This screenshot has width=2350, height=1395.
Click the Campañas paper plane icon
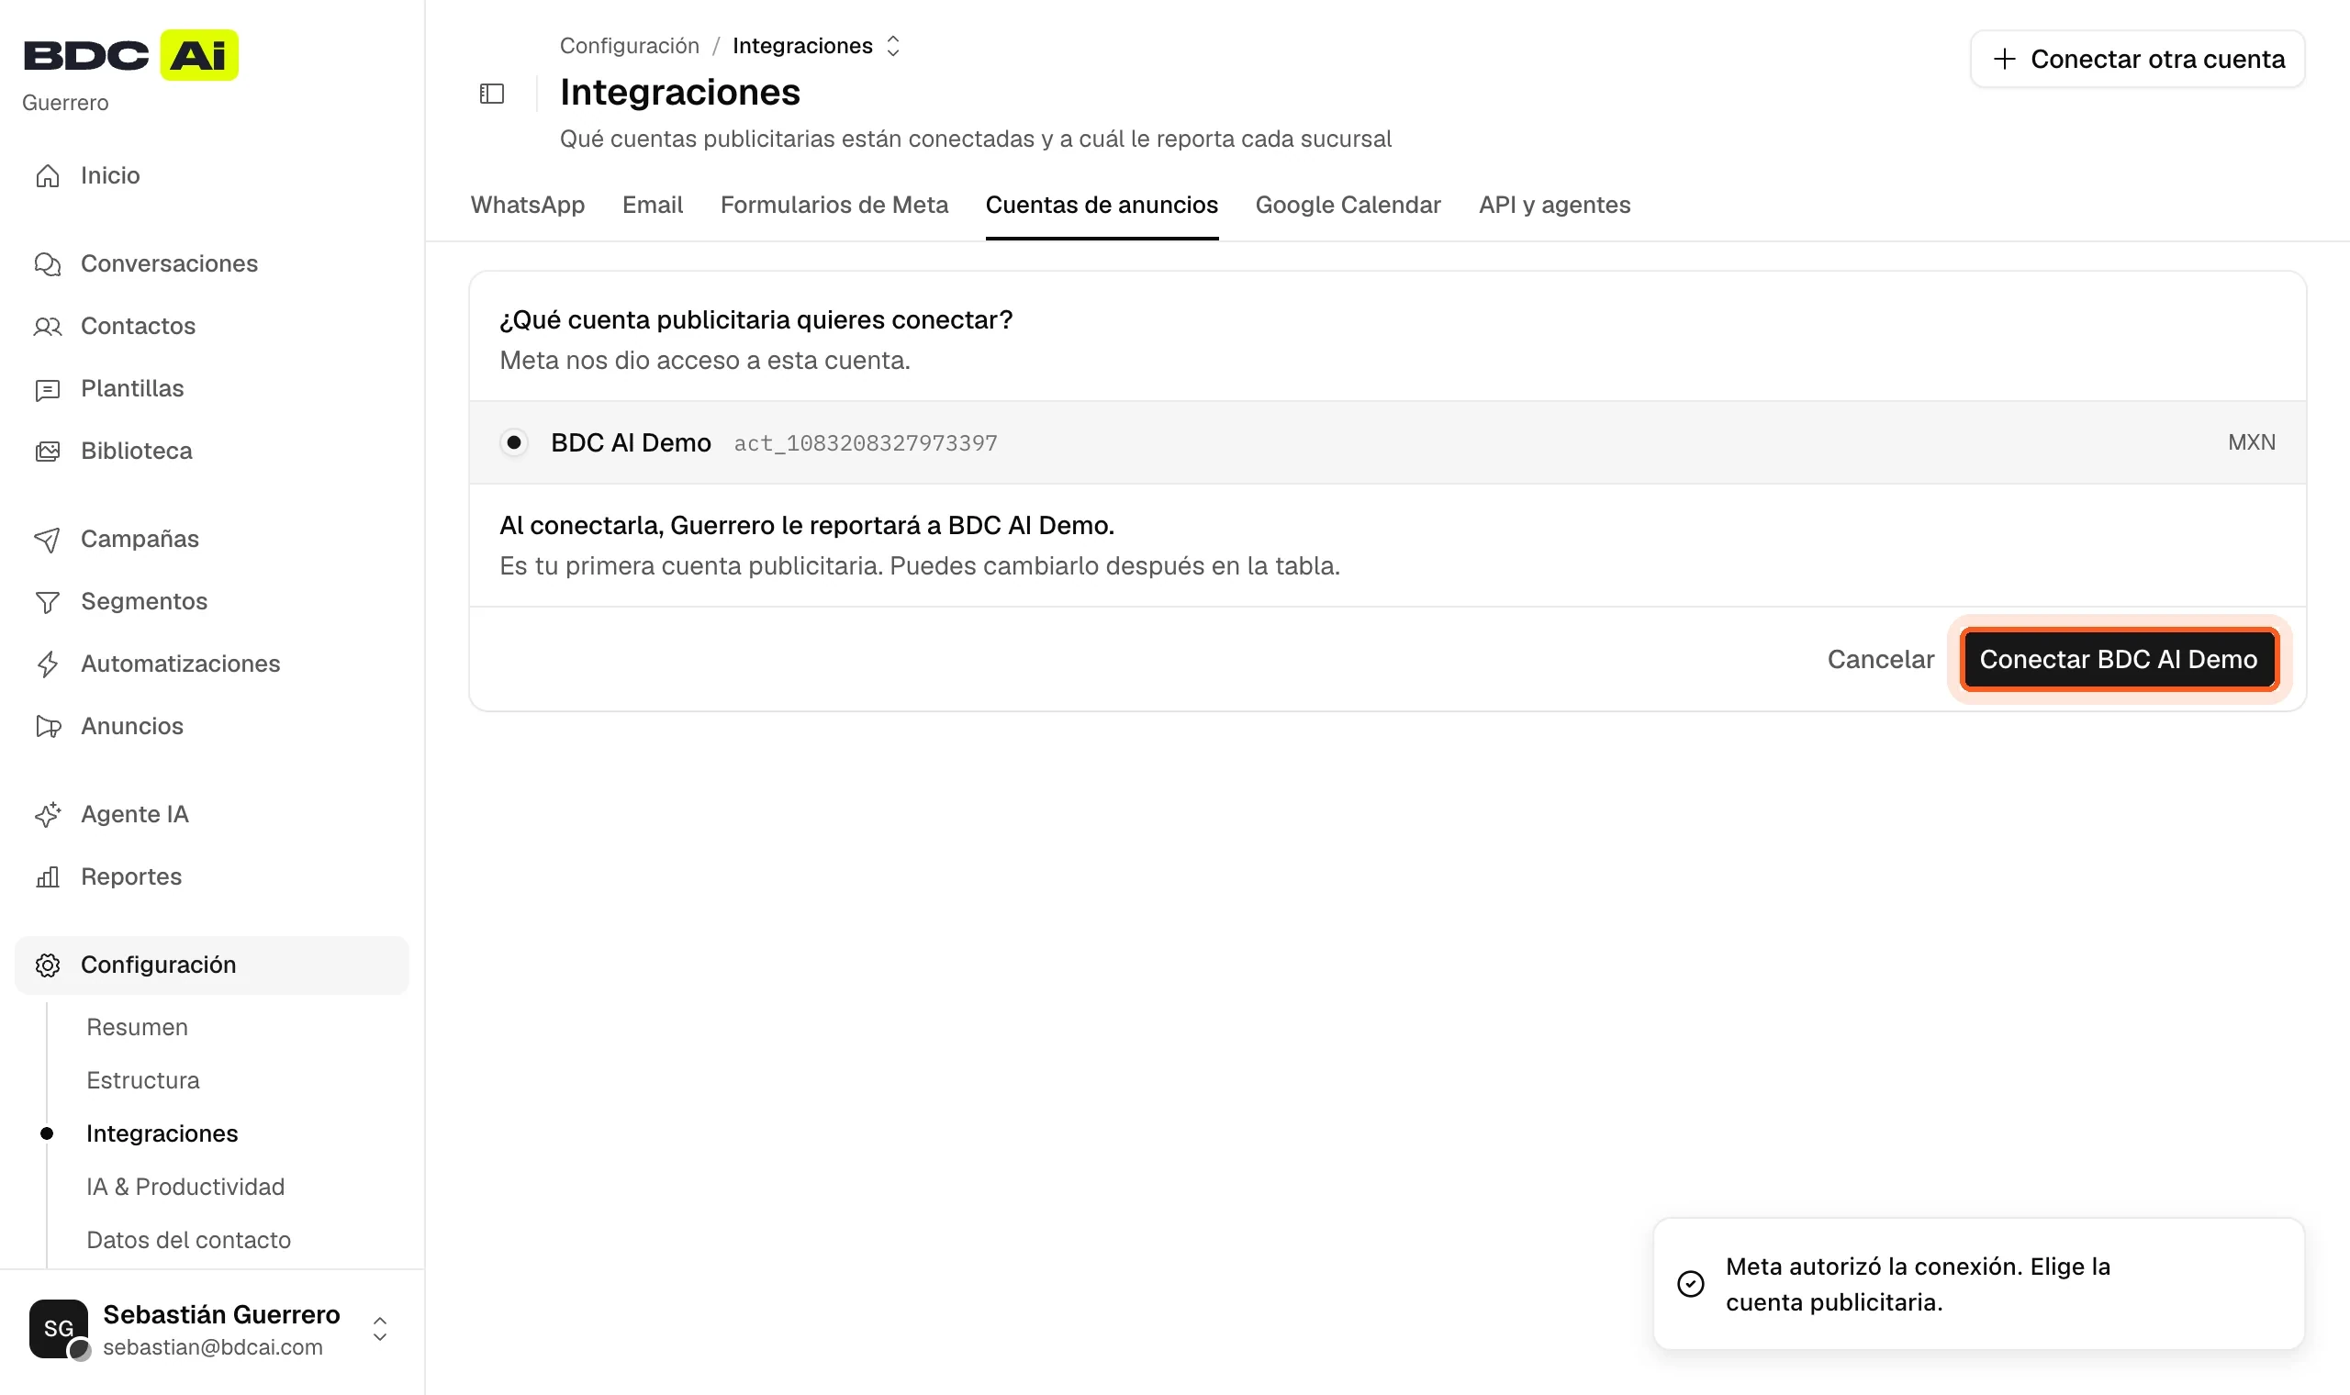(x=48, y=540)
